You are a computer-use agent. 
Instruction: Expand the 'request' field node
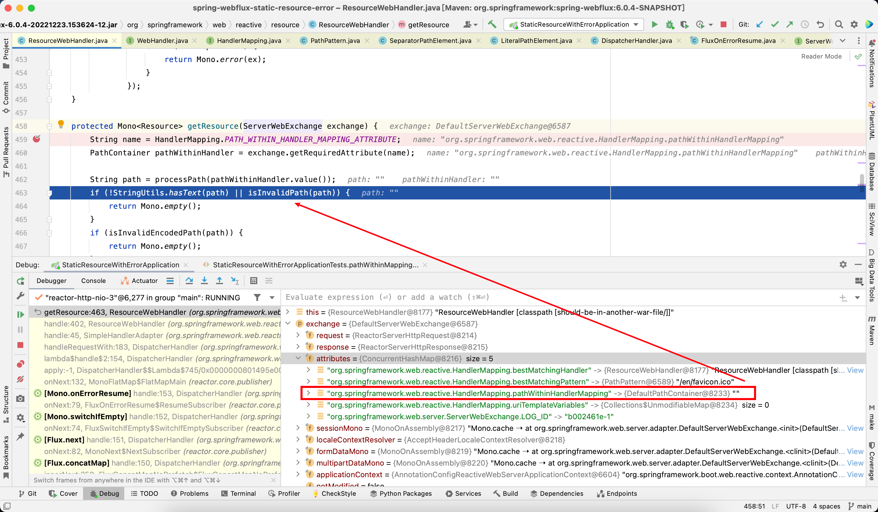298,335
